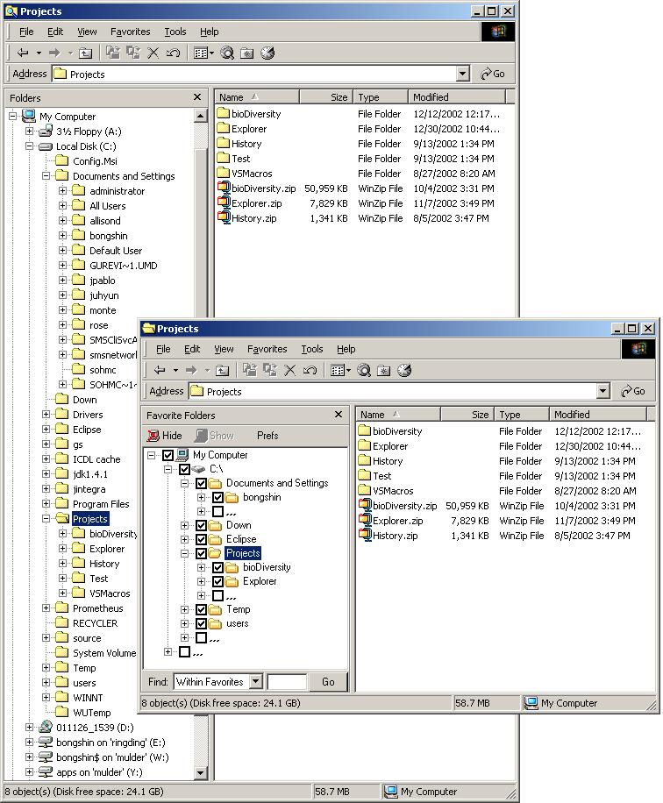Open Help menu in back window
The image size is (663, 803).
pos(209,32)
